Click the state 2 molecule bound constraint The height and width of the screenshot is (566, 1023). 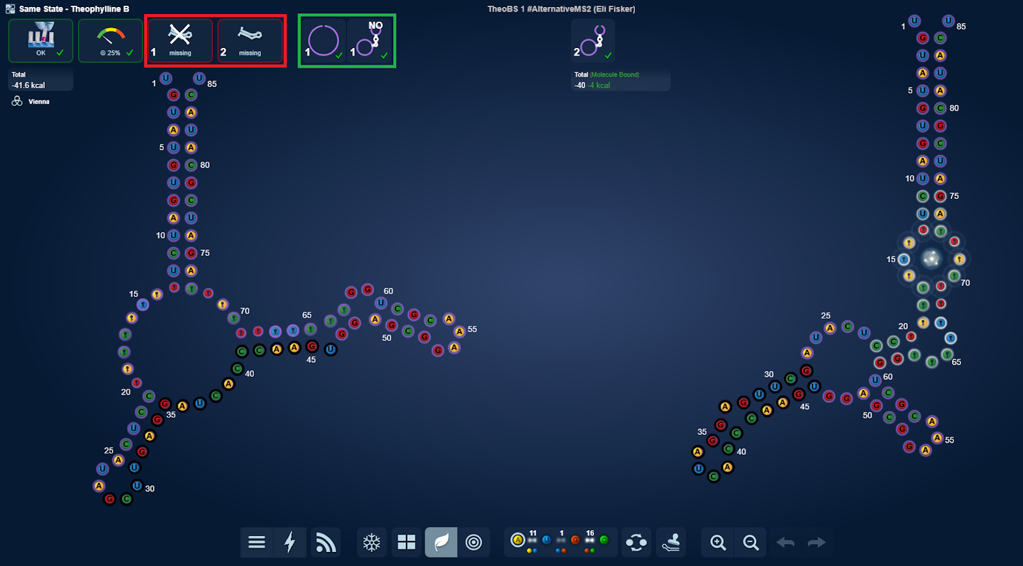pyautogui.click(x=593, y=40)
